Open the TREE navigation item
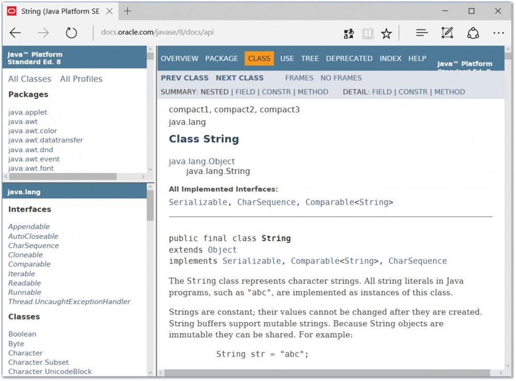This screenshot has width=516, height=381. pos(310,58)
